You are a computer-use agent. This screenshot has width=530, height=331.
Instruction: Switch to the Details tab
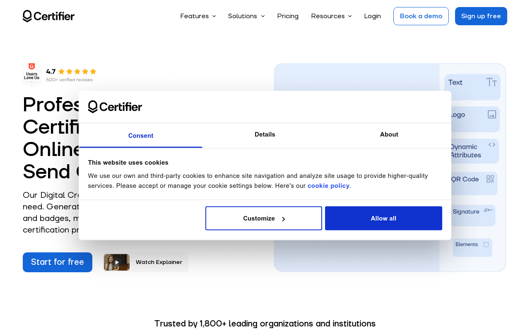265,135
